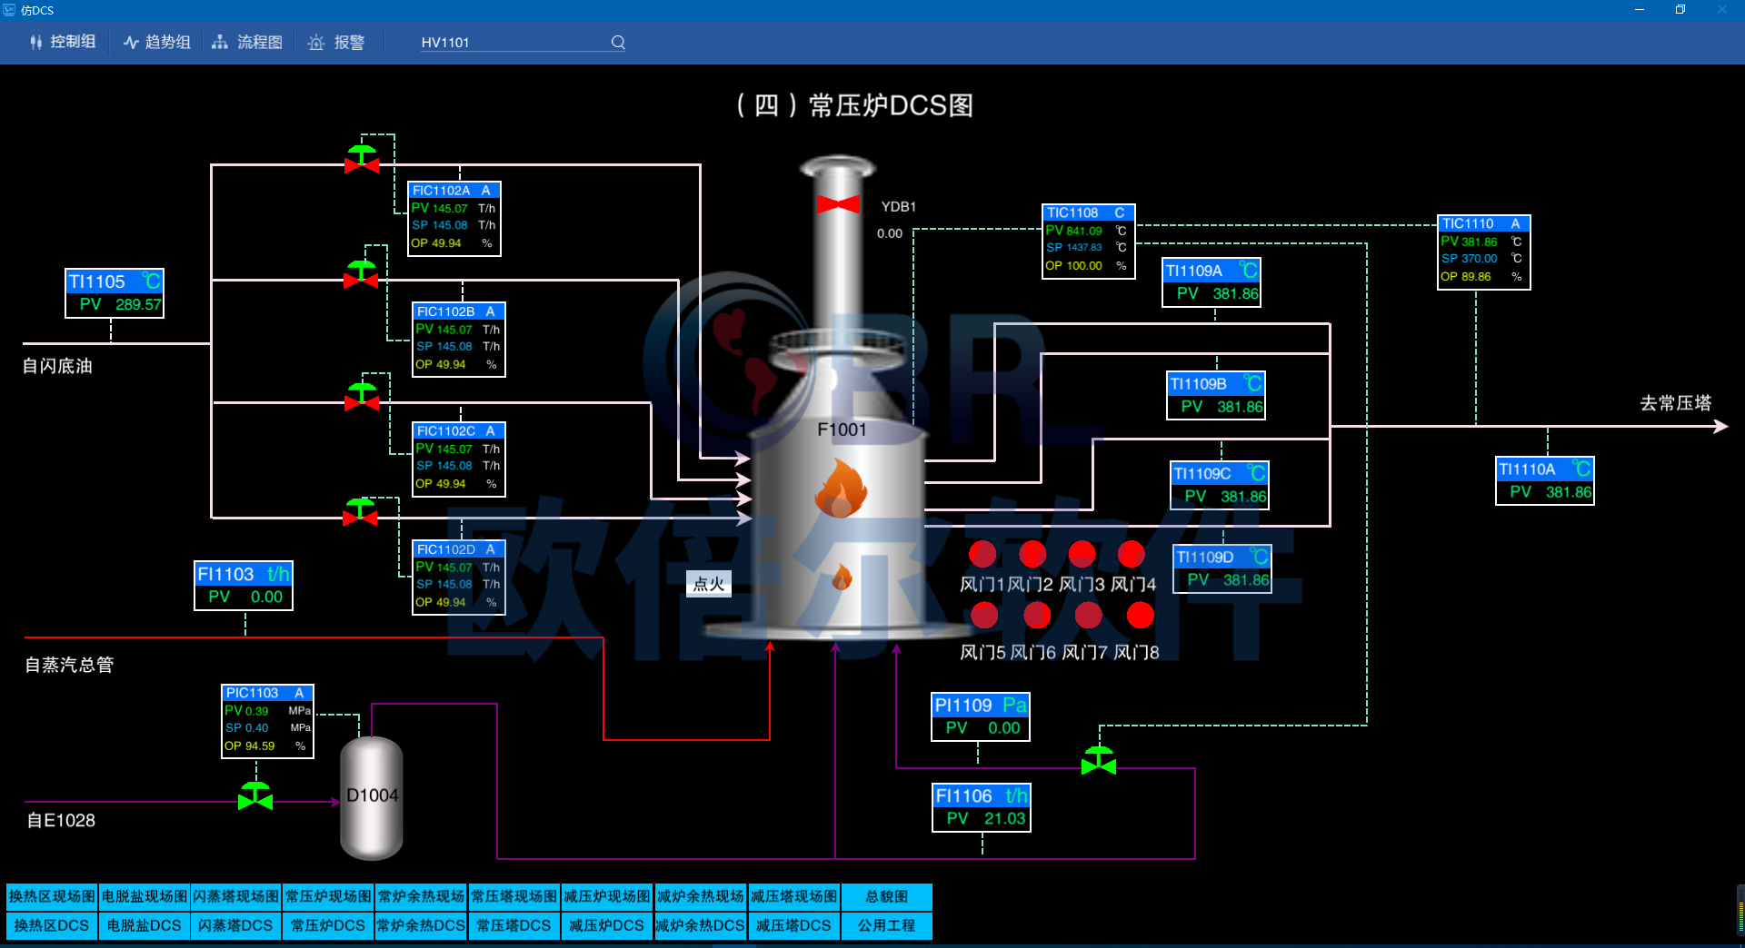Click the PIC1103 green control valve
Image resolution: width=1745 pixels, height=948 pixels.
[x=255, y=795]
